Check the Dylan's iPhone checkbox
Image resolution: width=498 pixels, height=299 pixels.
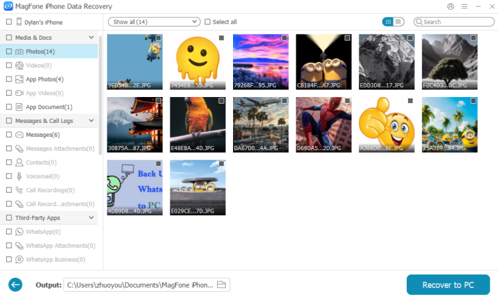[x=9, y=21]
